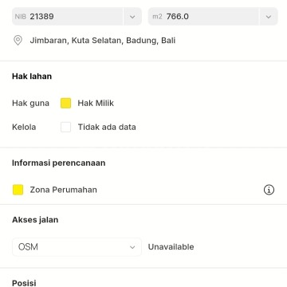Select the NIB 21389 field
Screen dimensions: 287x287
click(x=68, y=17)
